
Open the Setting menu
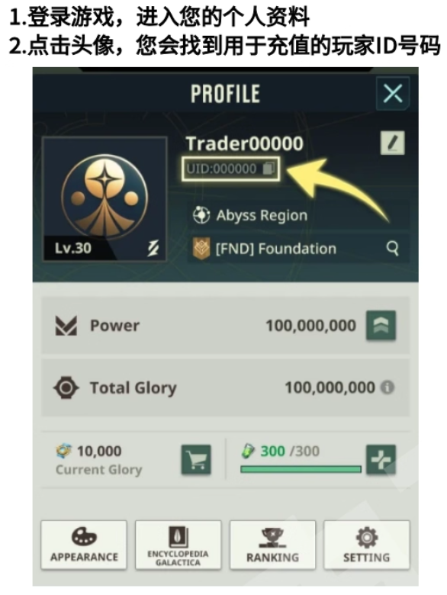[367, 545]
